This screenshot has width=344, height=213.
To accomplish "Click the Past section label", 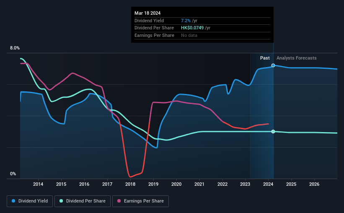I will click(x=265, y=58).
